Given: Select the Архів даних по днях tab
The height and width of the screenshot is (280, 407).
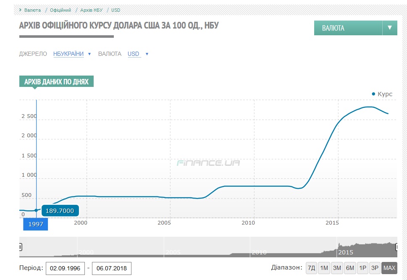Looking at the screenshot, I should click(56, 81).
